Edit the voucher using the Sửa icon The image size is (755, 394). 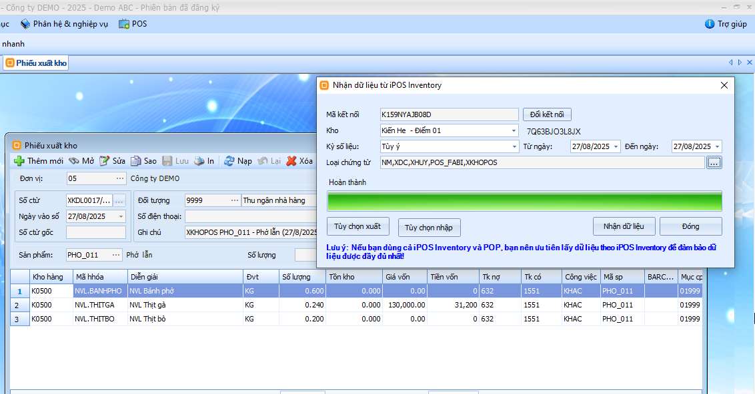[x=105, y=161]
